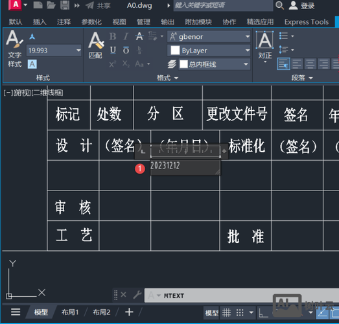Image resolution: width=339 pixels, height=324 pixels.
Task: Toggle Underline formatting
Action: tap(113, 50)
